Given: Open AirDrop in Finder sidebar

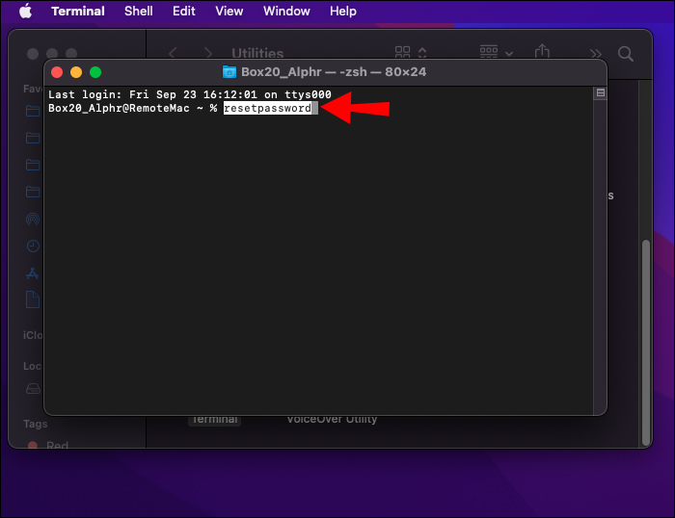Looking at the screenshot, I should pos(33,219).
